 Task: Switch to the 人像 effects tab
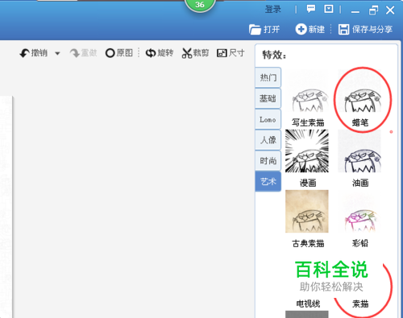tap(268, 140)
